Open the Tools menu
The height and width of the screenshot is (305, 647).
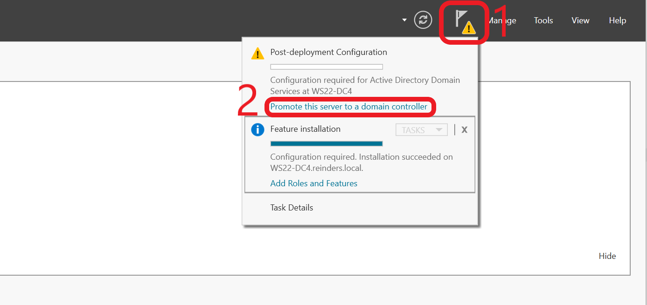(x=543, y=20)
